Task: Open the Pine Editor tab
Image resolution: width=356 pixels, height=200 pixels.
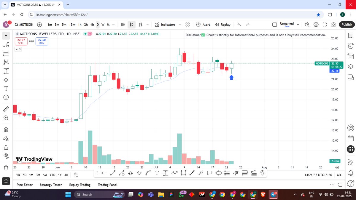Action: pyautogui.click(x=25, y=185)
